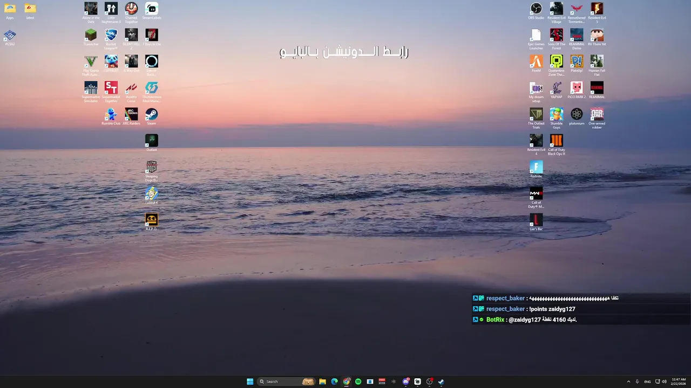Launch The Outlast Trials icon

(536, 118)
